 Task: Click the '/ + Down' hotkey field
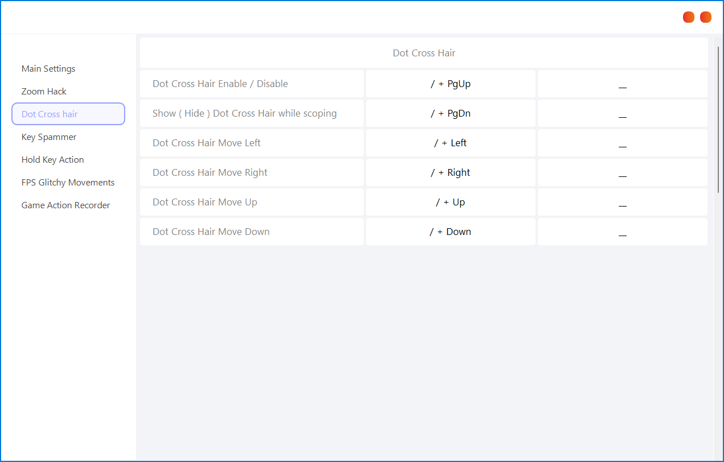450,232
